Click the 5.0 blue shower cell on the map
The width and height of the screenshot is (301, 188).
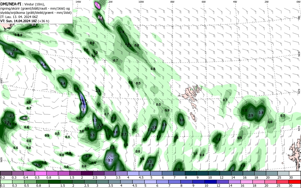[x=116, y=131]
